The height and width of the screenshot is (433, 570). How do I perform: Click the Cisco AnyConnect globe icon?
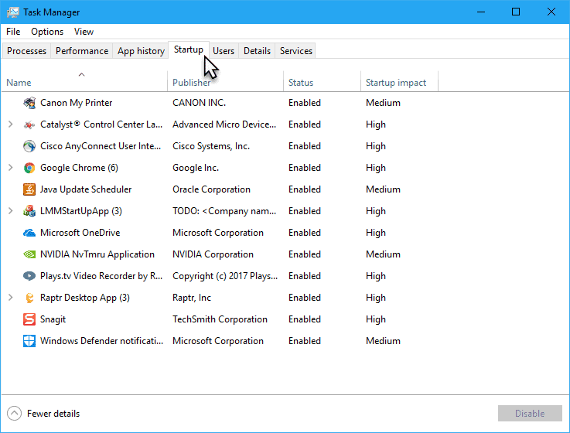29,146
